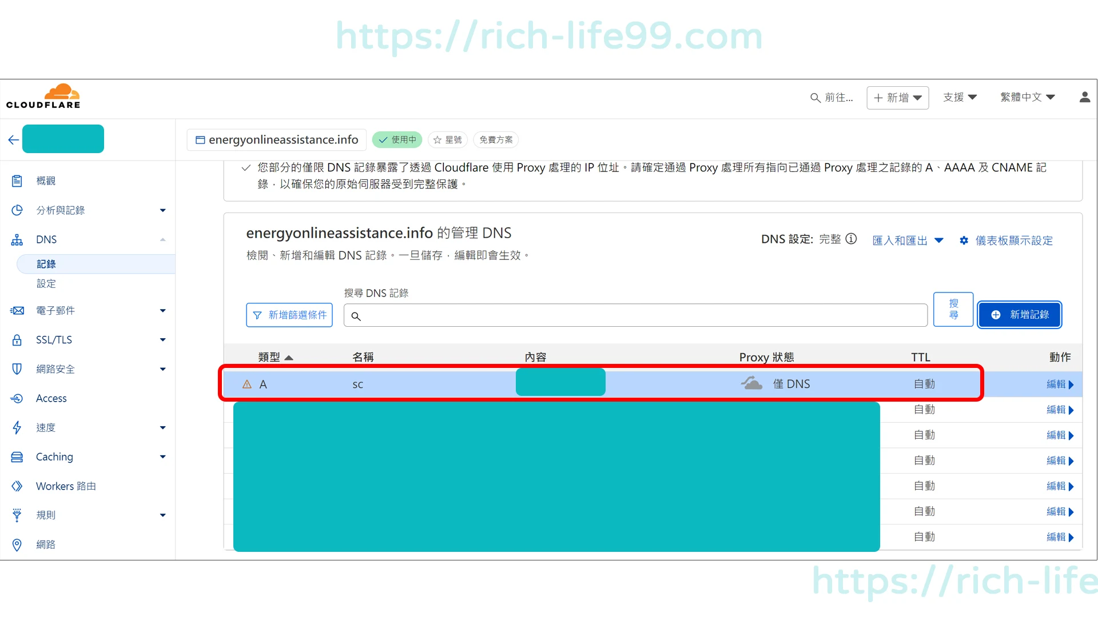Expand the 分析與記錄 section arrow

tap(163, 211)
